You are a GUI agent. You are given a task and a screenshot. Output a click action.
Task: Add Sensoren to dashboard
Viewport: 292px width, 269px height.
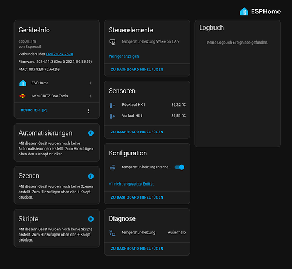(x=137, y=132)
